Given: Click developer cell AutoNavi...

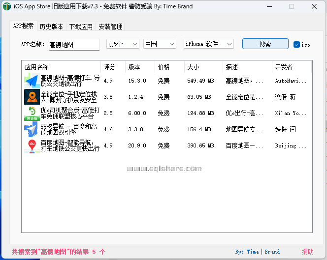Looking at the screenshot, I should coord(291,81).
